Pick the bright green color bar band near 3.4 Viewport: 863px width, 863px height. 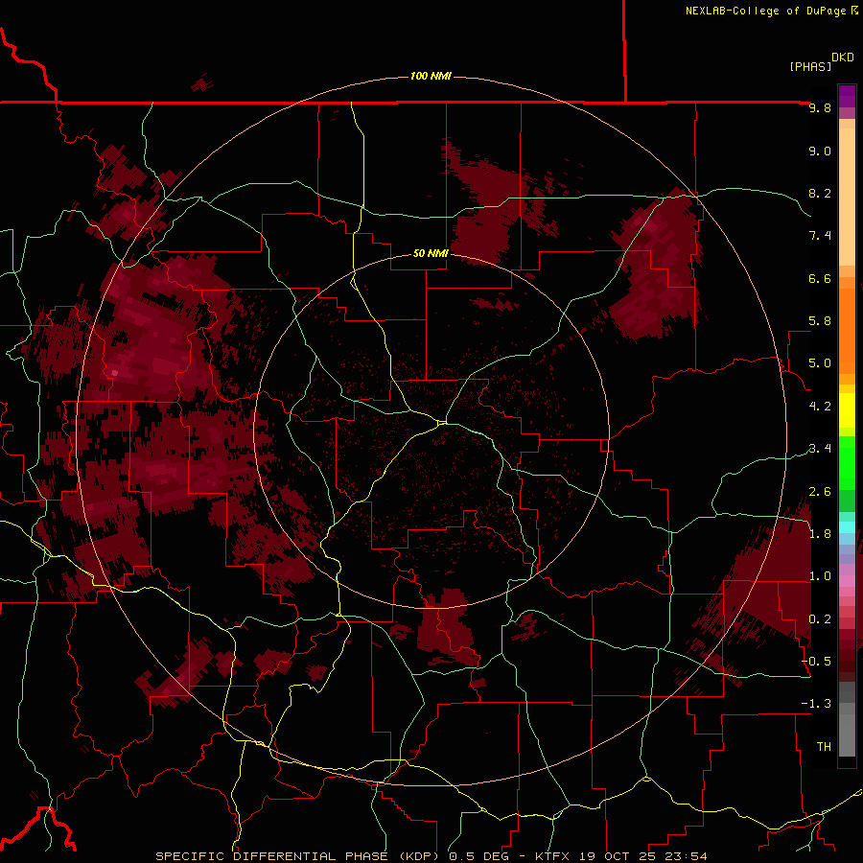pyautogui.click(x=847, y=462)
